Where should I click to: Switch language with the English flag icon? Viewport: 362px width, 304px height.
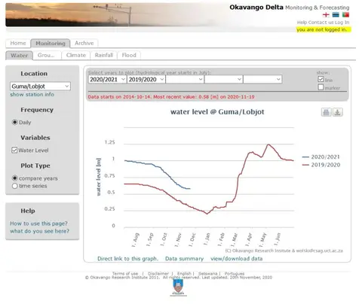pos(326,15)
